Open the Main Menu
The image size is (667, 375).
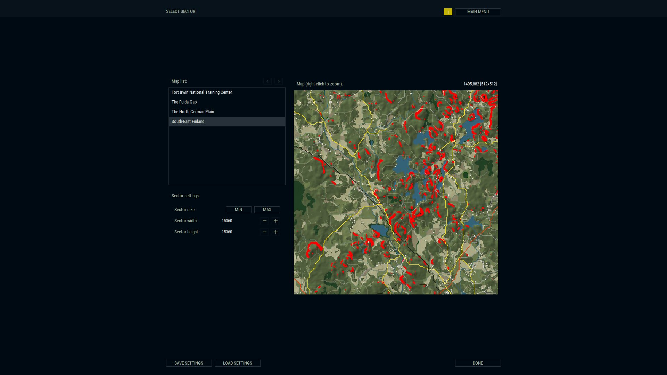click(478, 12)
